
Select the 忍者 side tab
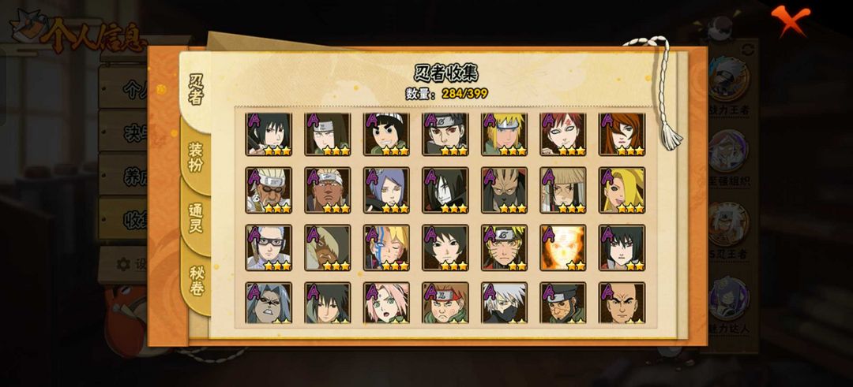click(x=196, y=90)
